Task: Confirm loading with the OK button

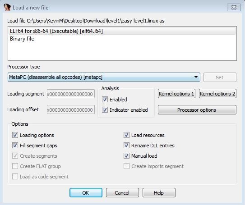Action: click(x=86, y=193)
